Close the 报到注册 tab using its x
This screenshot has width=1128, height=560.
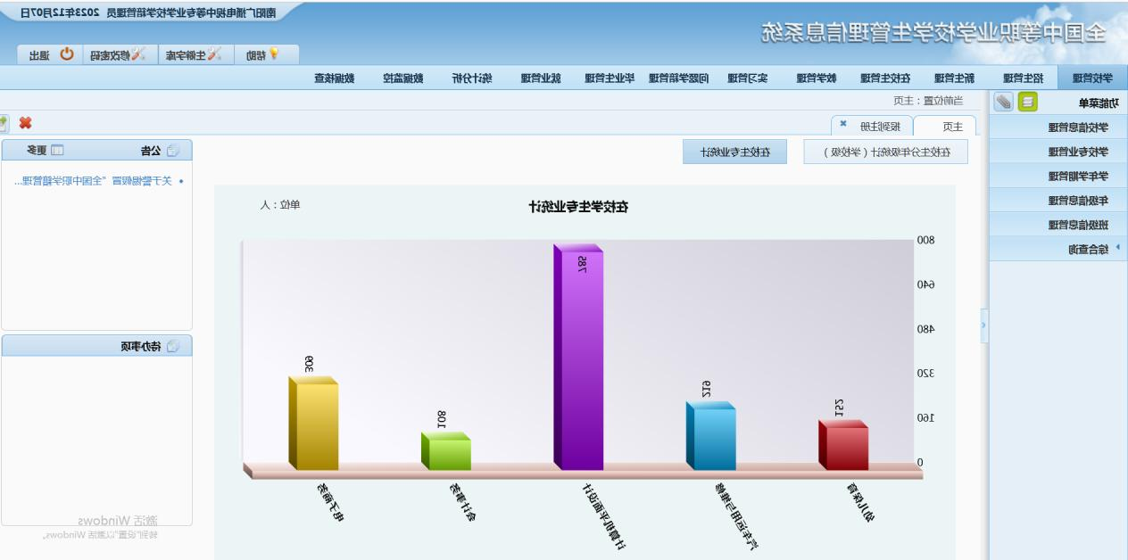point(843,125)
